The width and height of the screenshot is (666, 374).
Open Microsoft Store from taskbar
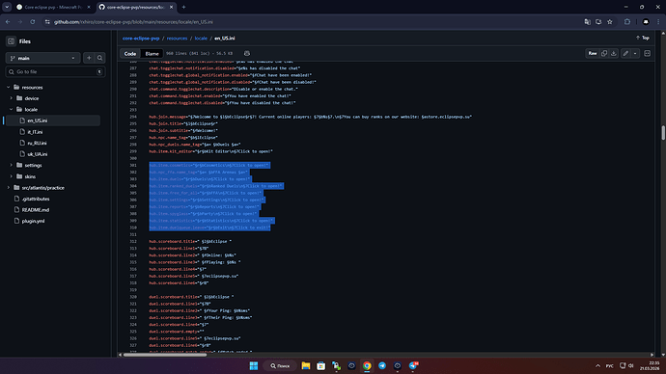coord(321,366)
